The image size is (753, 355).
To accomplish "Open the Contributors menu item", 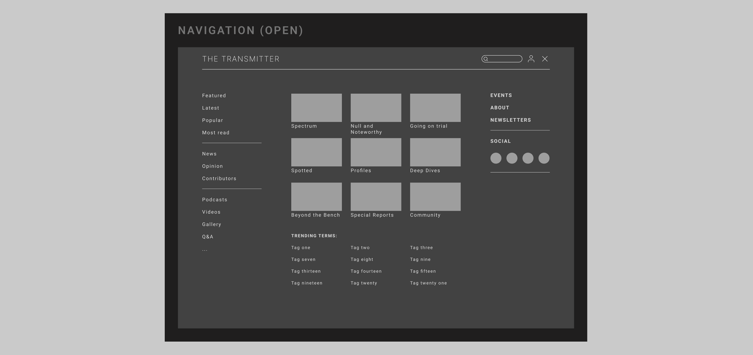I will coord(219,179).
